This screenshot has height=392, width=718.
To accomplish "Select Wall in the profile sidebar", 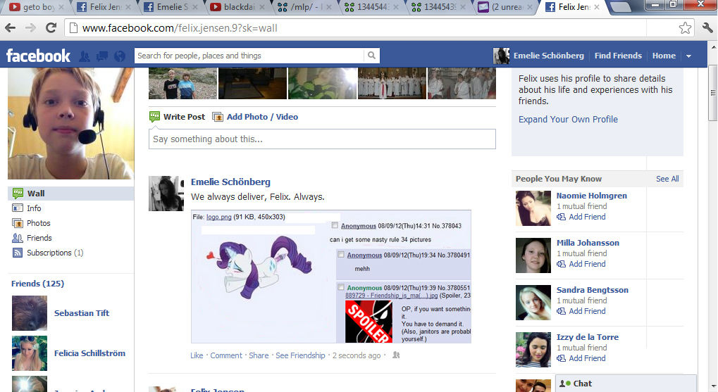I will 71,194.
